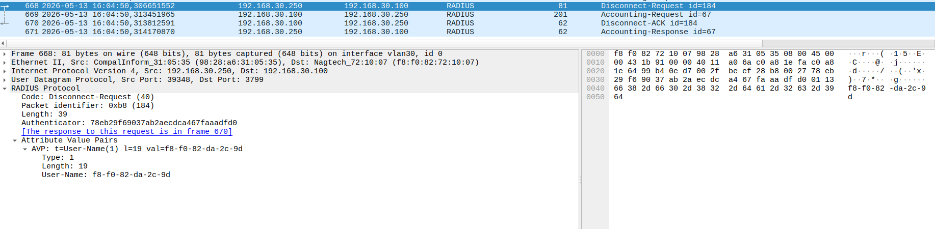
Task: Click Packet identifier: 0xb8 (184) field
Action: pyautogui.click(x=88, y=105)
